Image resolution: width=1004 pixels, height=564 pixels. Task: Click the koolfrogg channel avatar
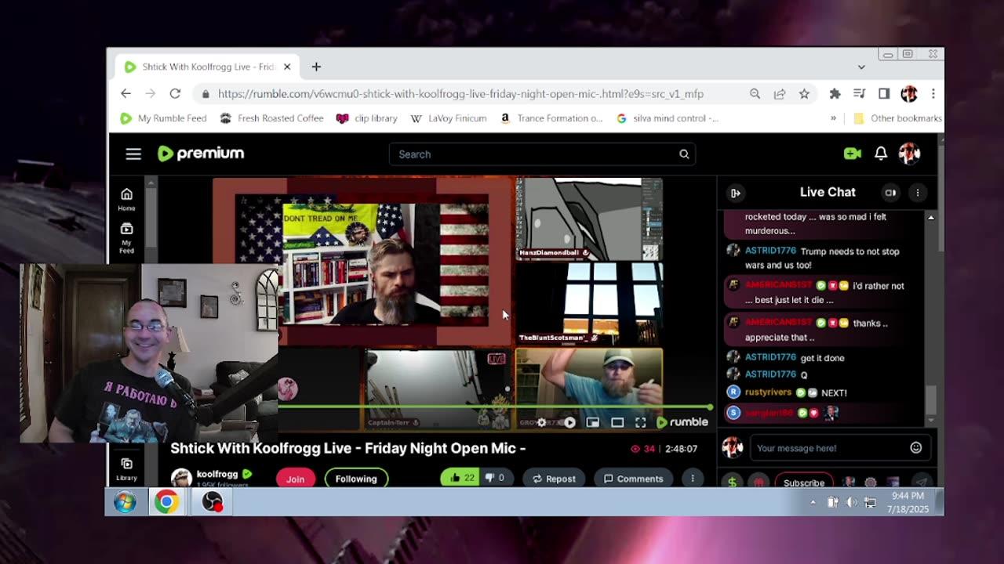pos(181,478)
